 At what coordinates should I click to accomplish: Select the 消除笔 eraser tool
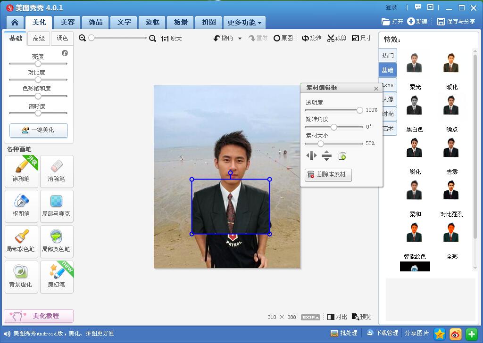[x=57, y=171]
